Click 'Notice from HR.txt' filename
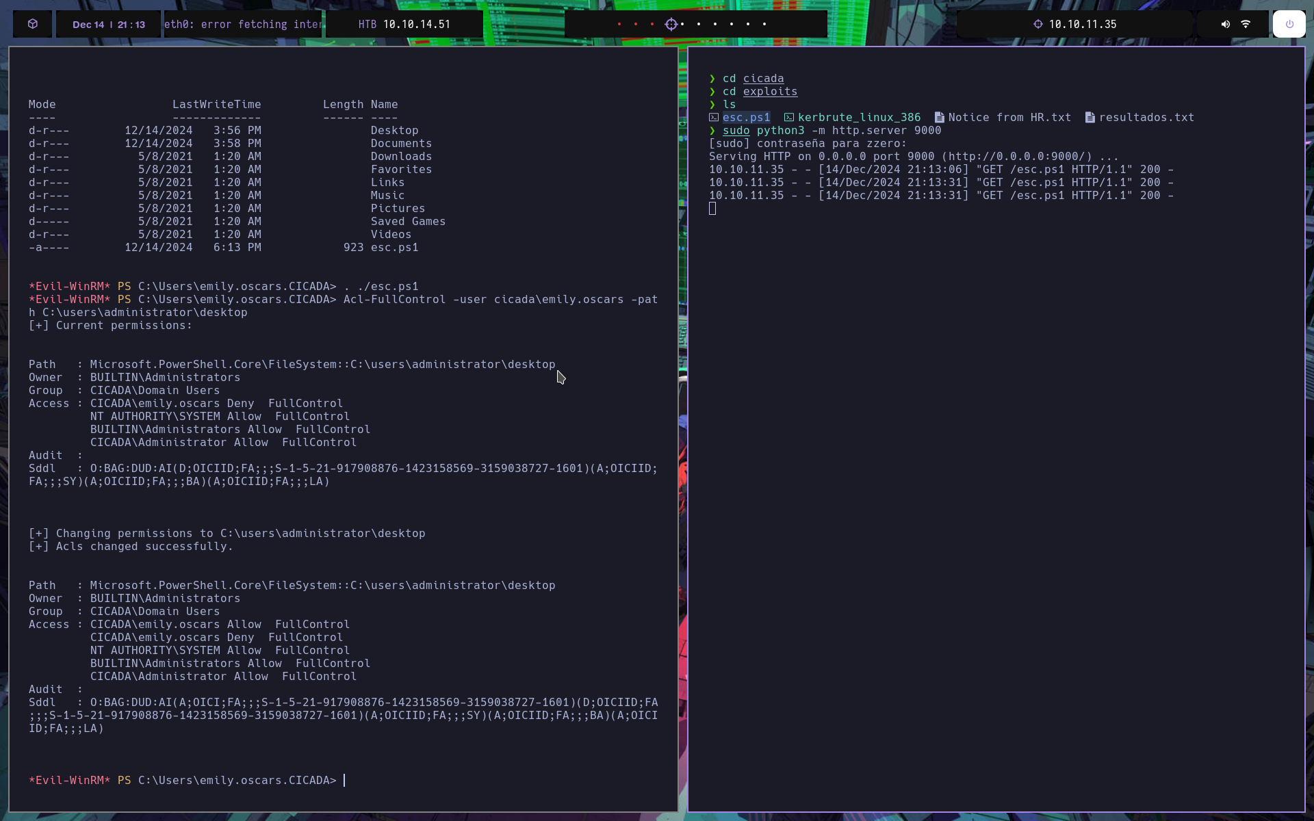 coord(1010,118)
